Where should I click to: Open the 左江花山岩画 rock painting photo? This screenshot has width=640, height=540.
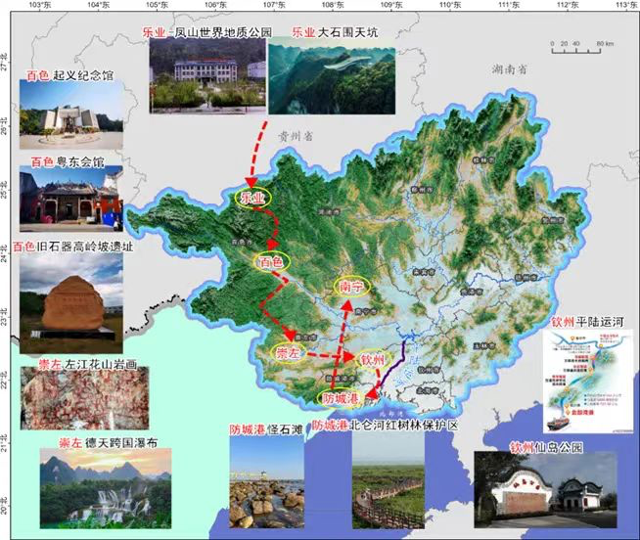tap(71, 399)
